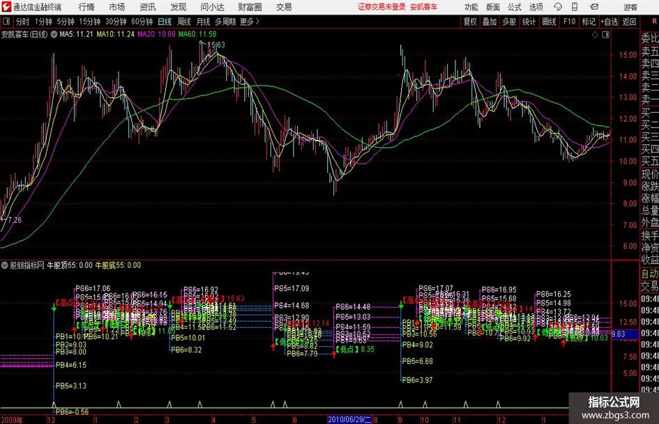
Task: Switch to 30分钟 chart period
Action: (x=116, y=22)
